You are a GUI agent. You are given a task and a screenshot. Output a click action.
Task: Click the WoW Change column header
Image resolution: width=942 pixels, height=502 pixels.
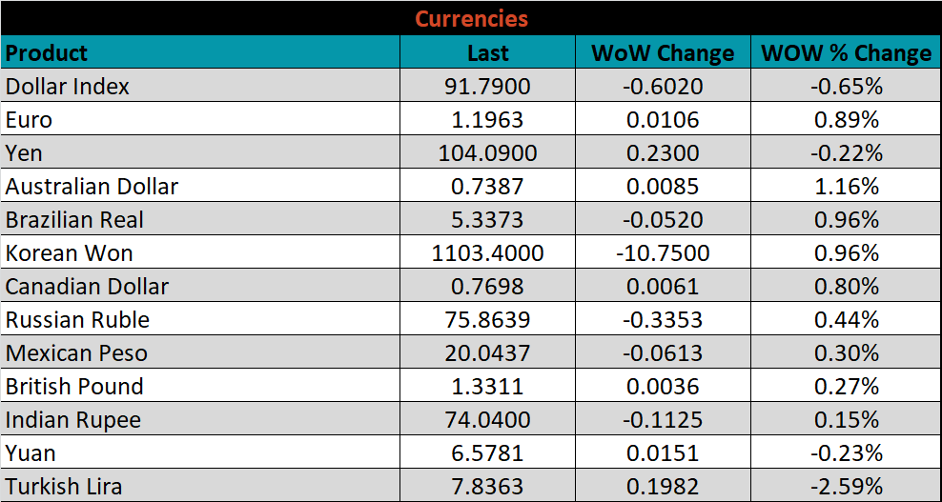tap(663, 52)
